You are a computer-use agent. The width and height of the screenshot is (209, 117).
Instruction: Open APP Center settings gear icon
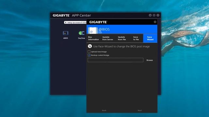pos(154,15)
